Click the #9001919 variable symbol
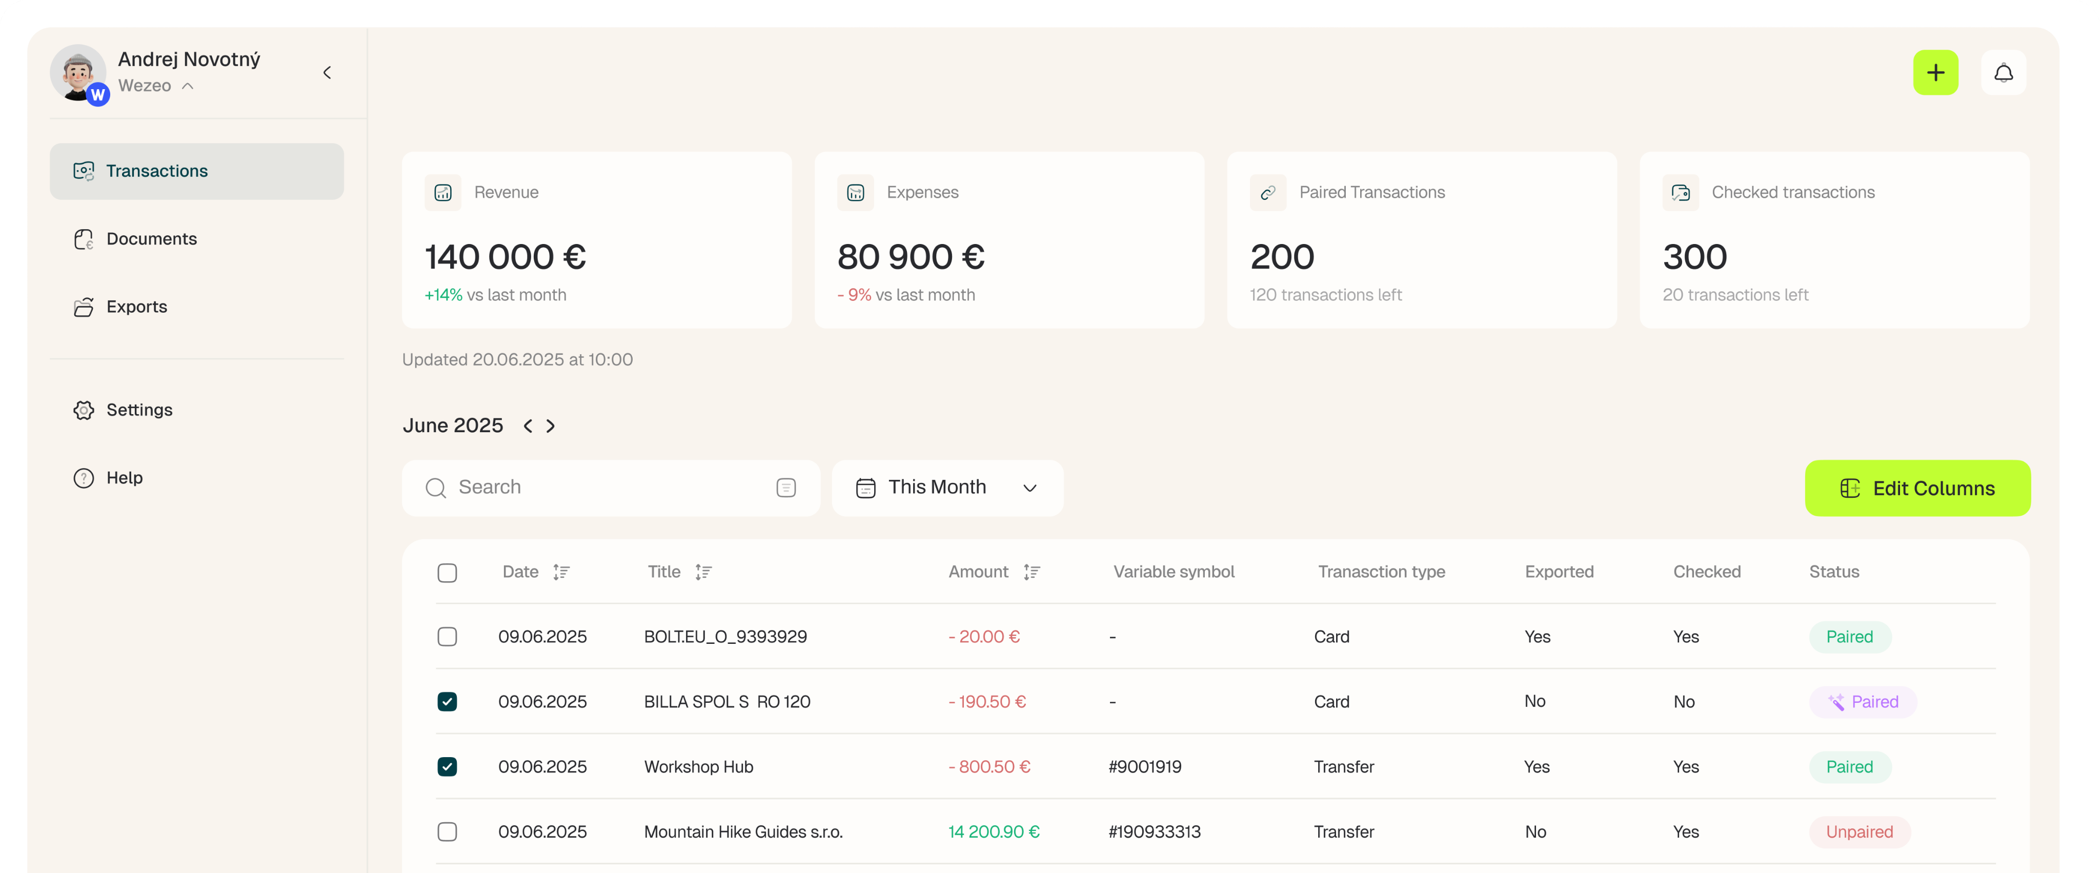Viewport: 2100px width, 873px height. tap(1144, 767)
